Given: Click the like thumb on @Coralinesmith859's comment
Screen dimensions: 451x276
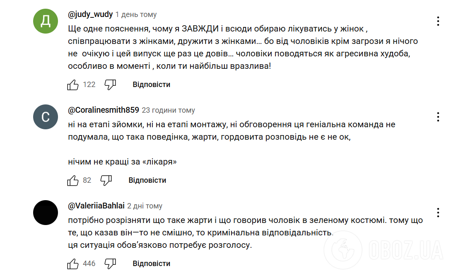Looking at the screenshot, I should tap(73, 180).
